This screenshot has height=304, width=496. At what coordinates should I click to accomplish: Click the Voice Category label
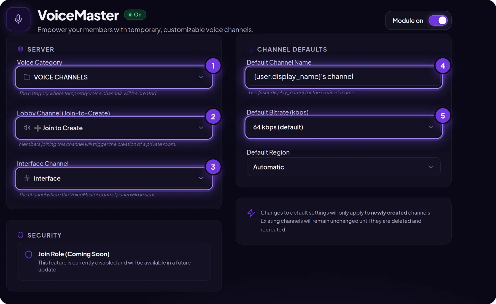click(40, 62)
